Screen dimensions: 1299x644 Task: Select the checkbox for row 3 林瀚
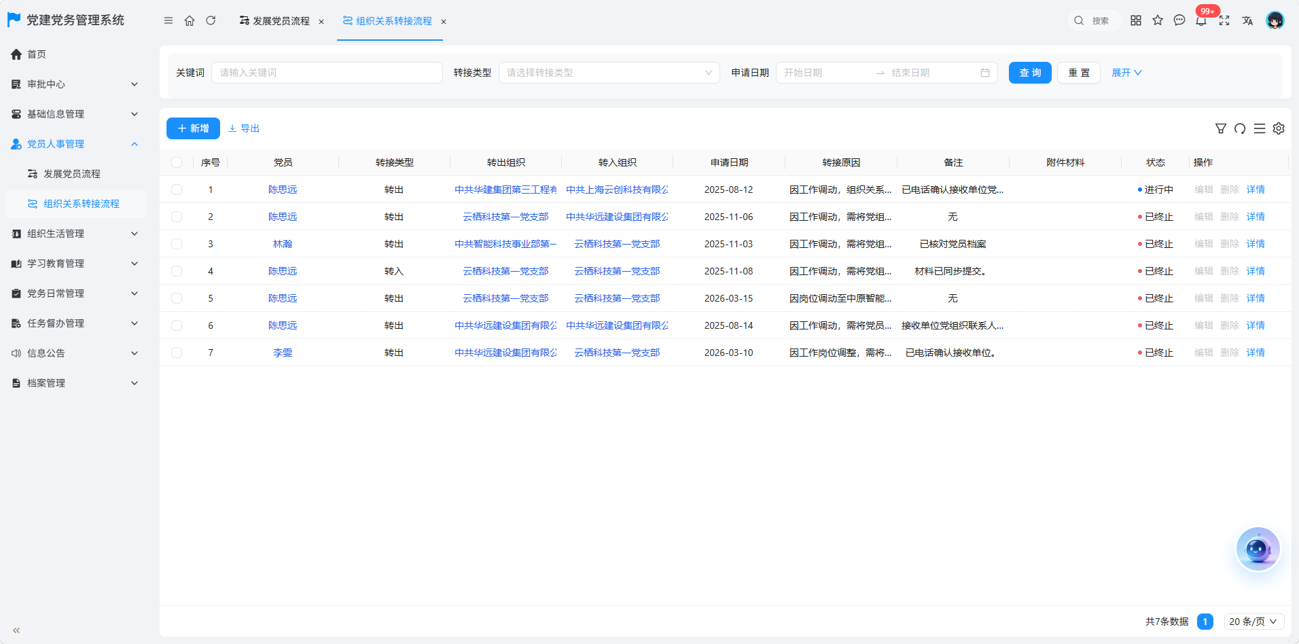(x=177, y=244)
